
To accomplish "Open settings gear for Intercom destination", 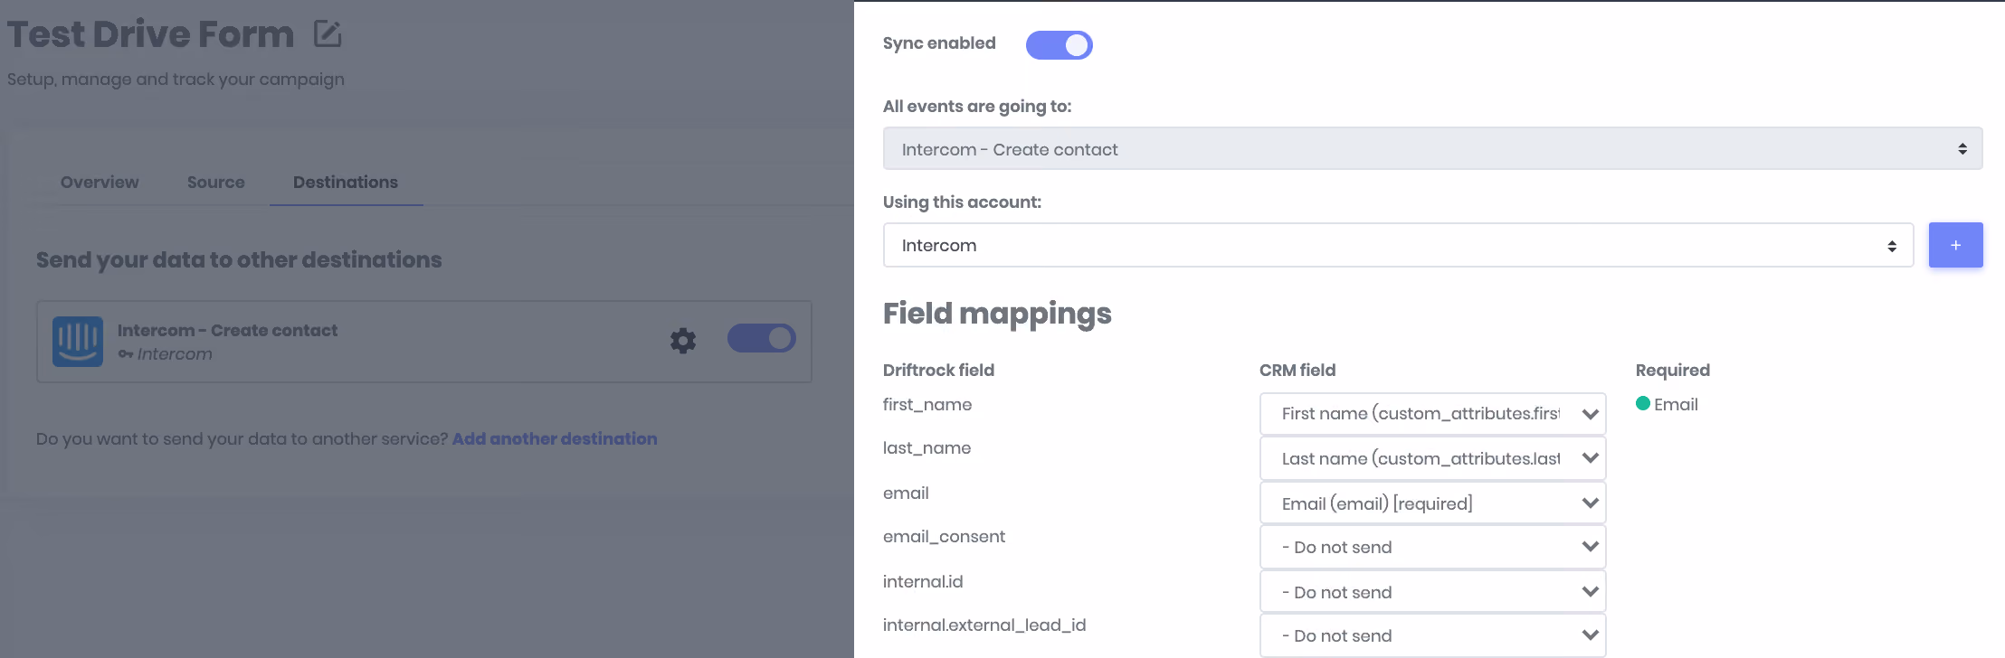I will (683, 341).
